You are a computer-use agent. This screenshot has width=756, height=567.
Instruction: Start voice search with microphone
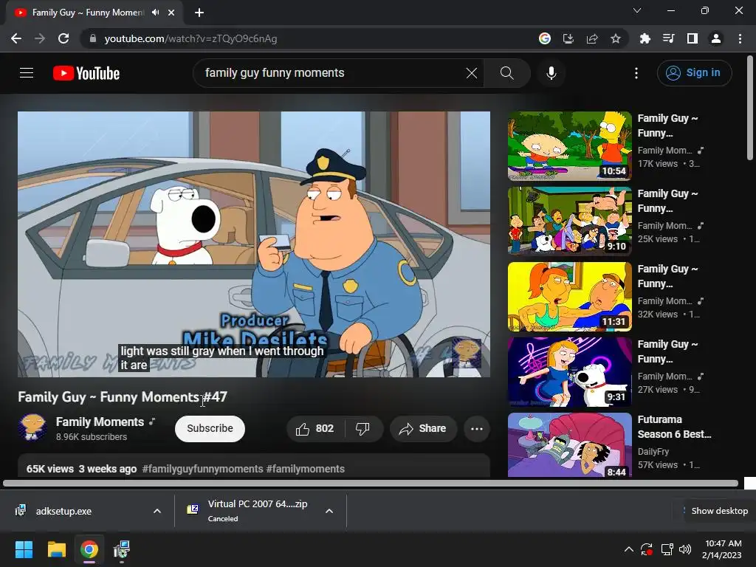(x=551, y=73)
